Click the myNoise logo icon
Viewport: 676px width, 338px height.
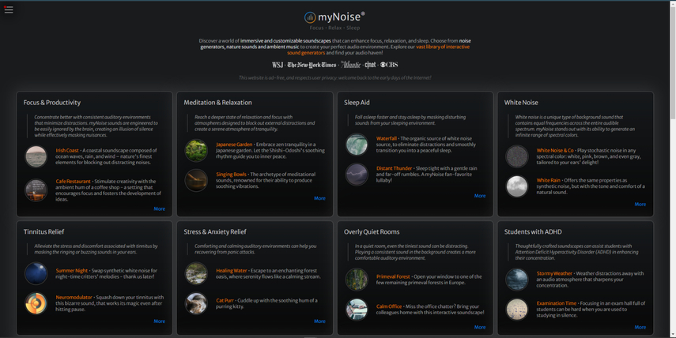tap(310, 17)
